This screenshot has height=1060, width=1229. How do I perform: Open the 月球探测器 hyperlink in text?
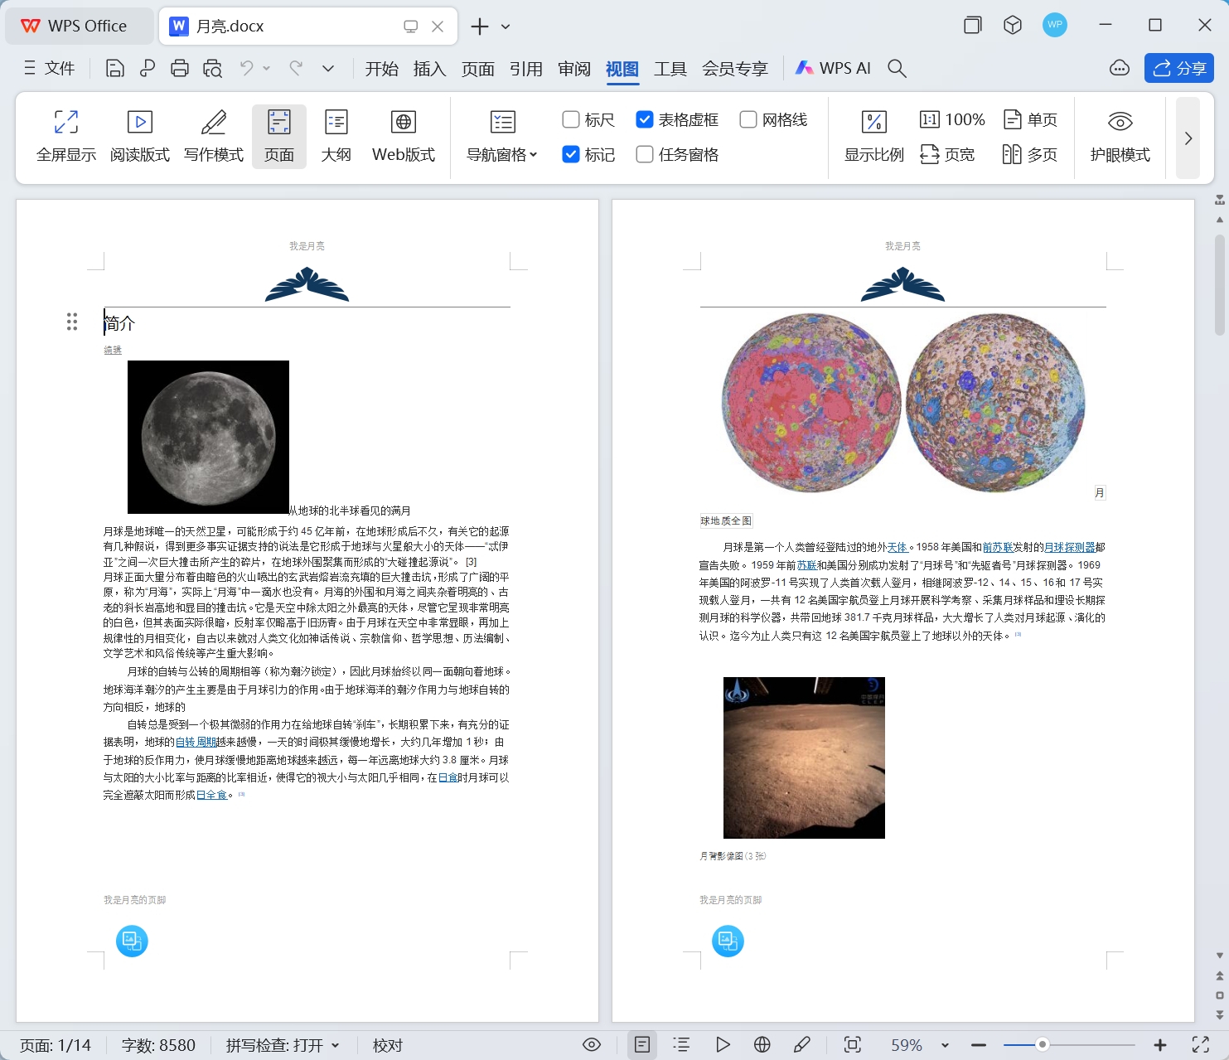[x=1072, y=547]
